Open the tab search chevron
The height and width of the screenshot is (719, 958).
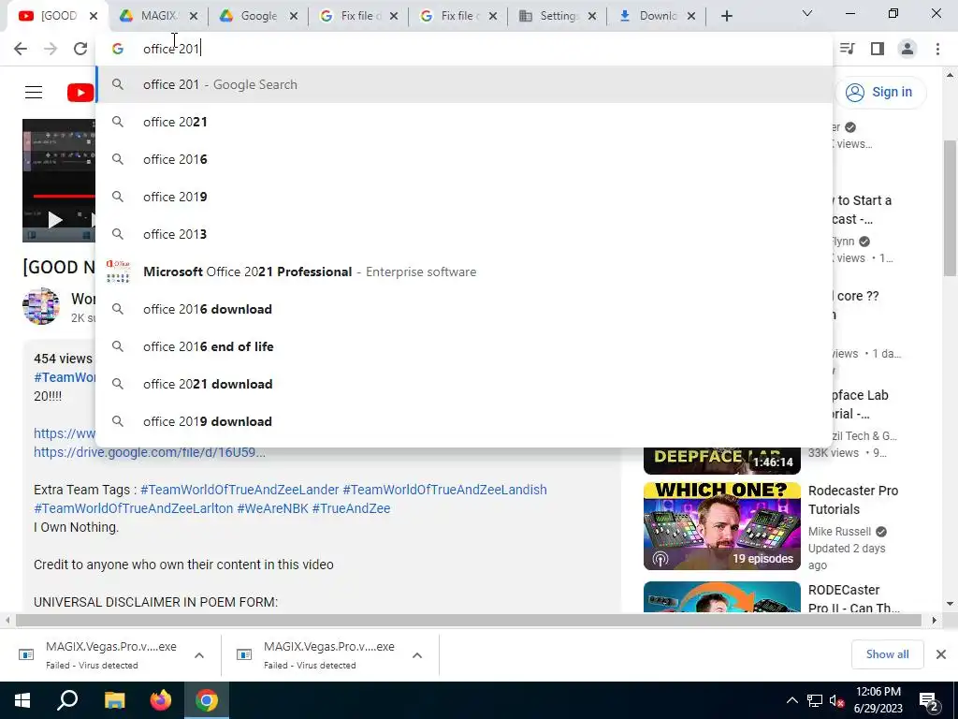click(x=807, y=13)
